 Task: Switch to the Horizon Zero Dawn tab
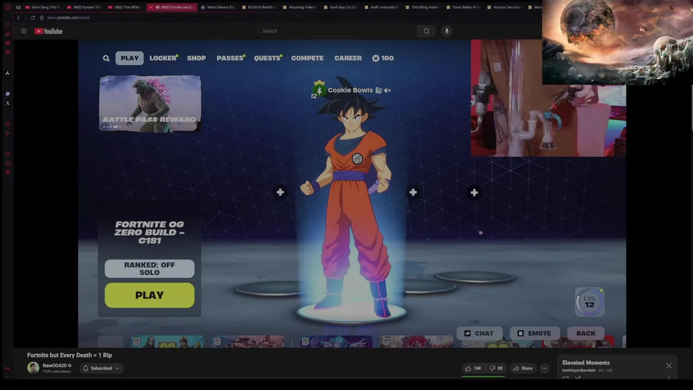[x=505, y=7]
